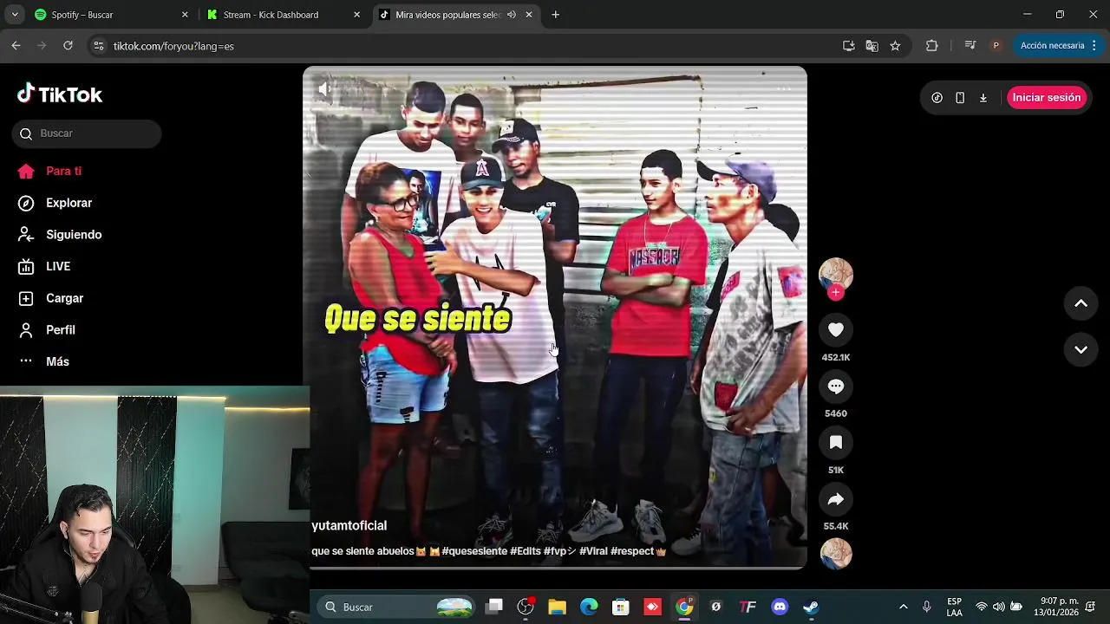The height and width of the screenshot is (624, 1110).
Task: Click the address bar URL
Action: [x=173, y=46]
